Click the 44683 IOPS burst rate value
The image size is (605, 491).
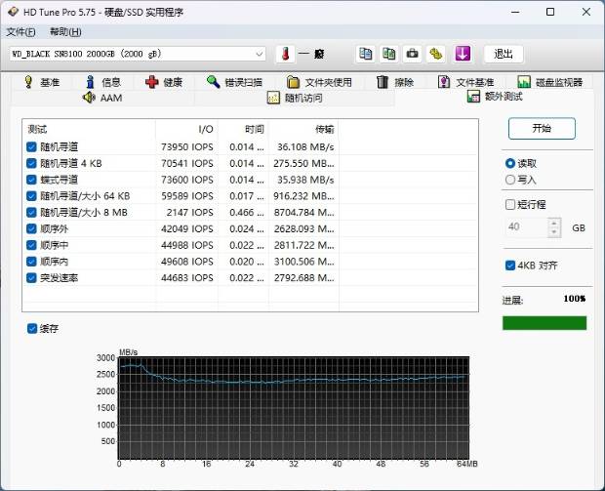(x=187, y=278)
